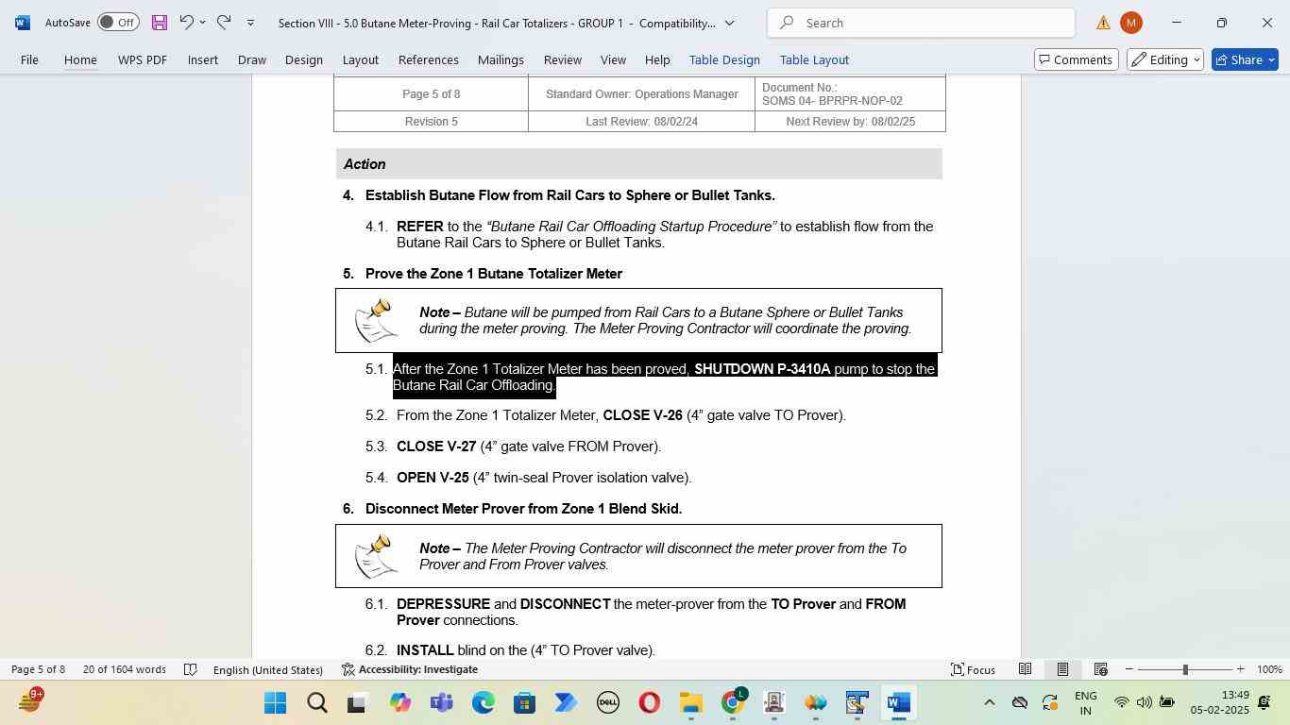Switch to the Insert tab
The height and width of the screenshot is (725, 1290).
tap(203, 59)
